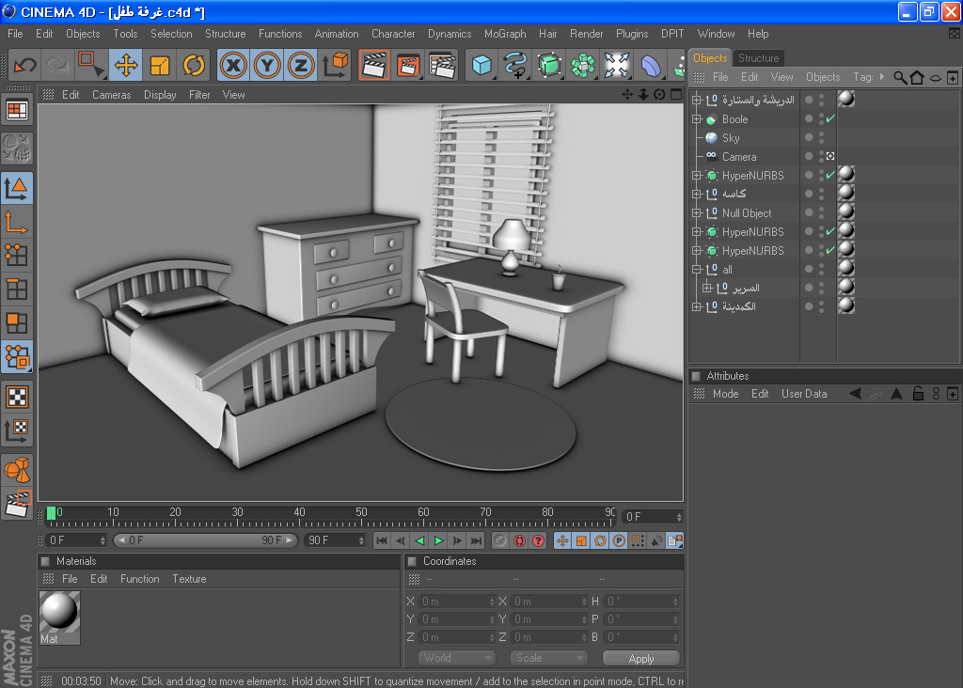The height and width of the screenshot is (688, 963).
Task: Render the active view with the clapboard icon
Action: [x=373, y=65]
